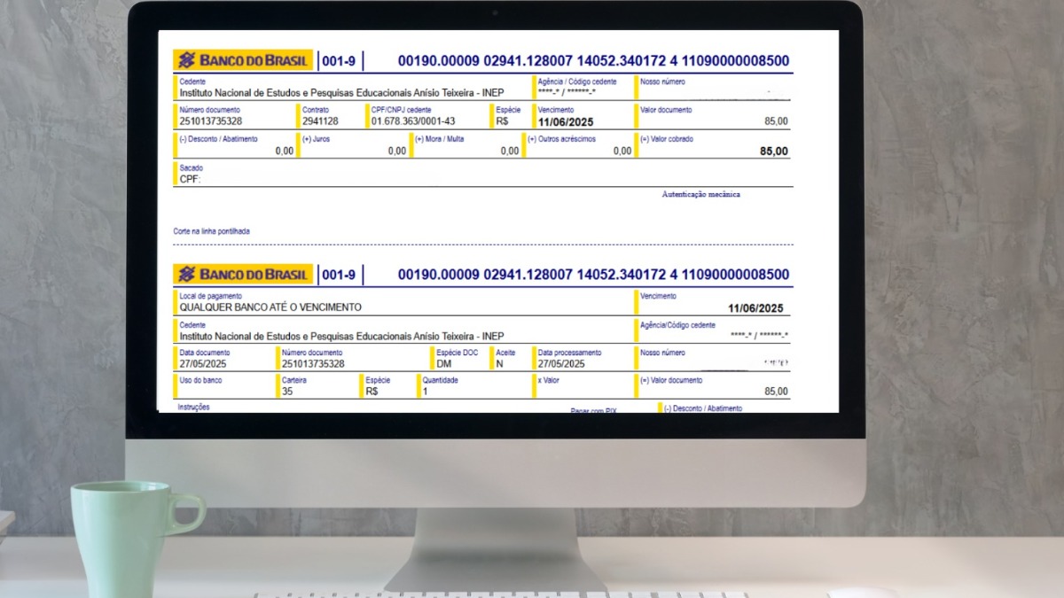Click the 'Uso do banco' field
The image size is (1064, 598).
[x=224, y=385]
